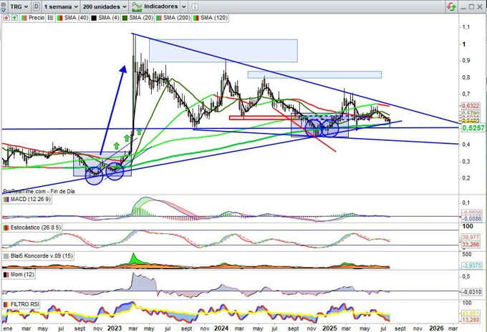The width and height of the screenshot is (487, 332).
Task: Maximize the chart window
Action: point(471,6)
